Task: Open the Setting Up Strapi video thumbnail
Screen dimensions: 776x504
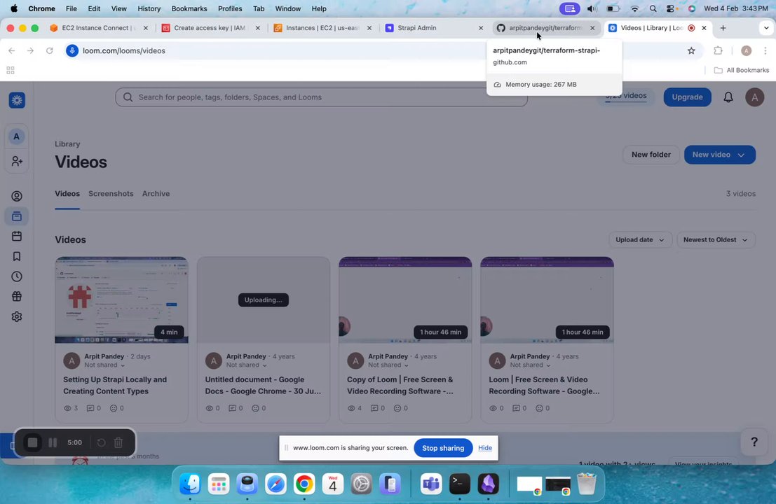Action: (121, 300)
